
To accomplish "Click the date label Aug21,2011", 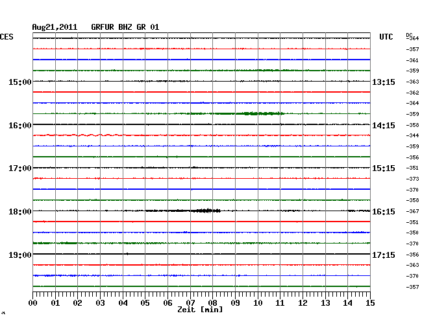I will (x=55, y=27).
